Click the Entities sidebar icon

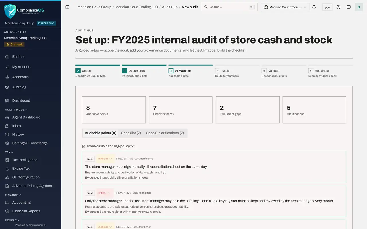click(x=7, y=57)
